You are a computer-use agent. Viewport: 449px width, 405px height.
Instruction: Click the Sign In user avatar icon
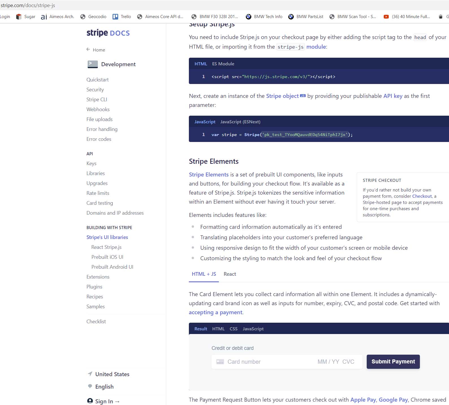(90, 401)
